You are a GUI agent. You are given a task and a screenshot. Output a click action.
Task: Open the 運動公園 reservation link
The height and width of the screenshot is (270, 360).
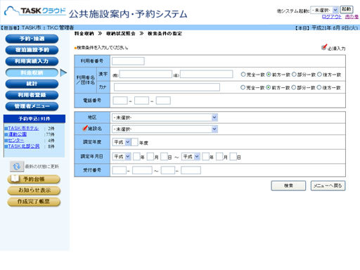[x=18, y=134]
